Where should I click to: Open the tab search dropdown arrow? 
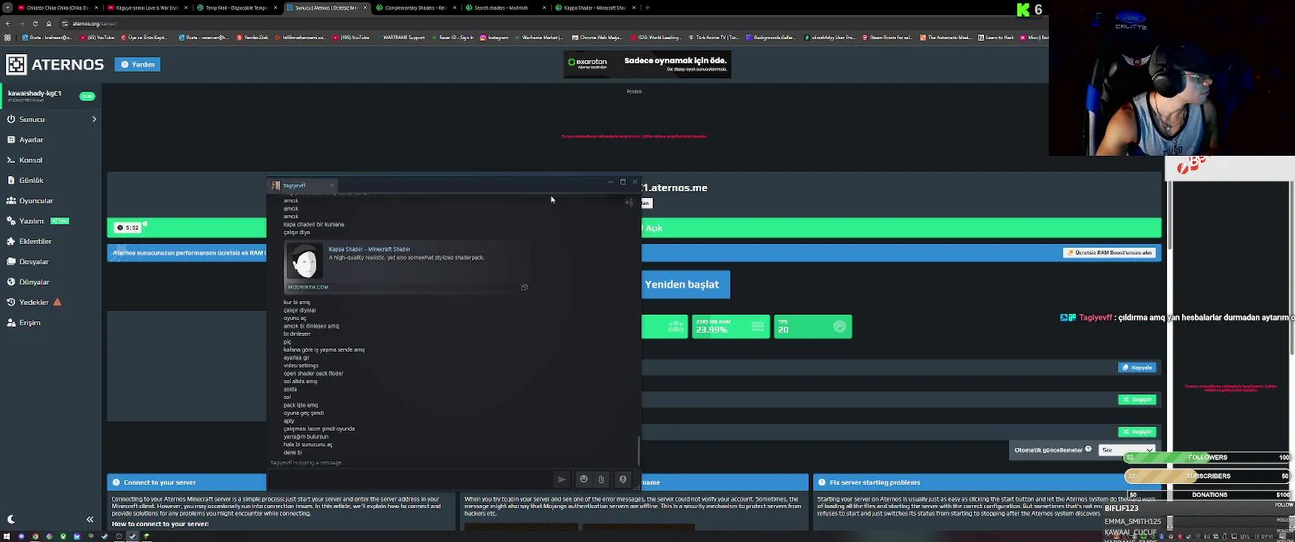[7, 8]
